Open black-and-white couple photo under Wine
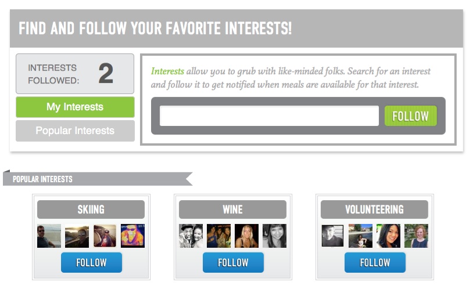 pyautogui.click(x=191, y=236)
